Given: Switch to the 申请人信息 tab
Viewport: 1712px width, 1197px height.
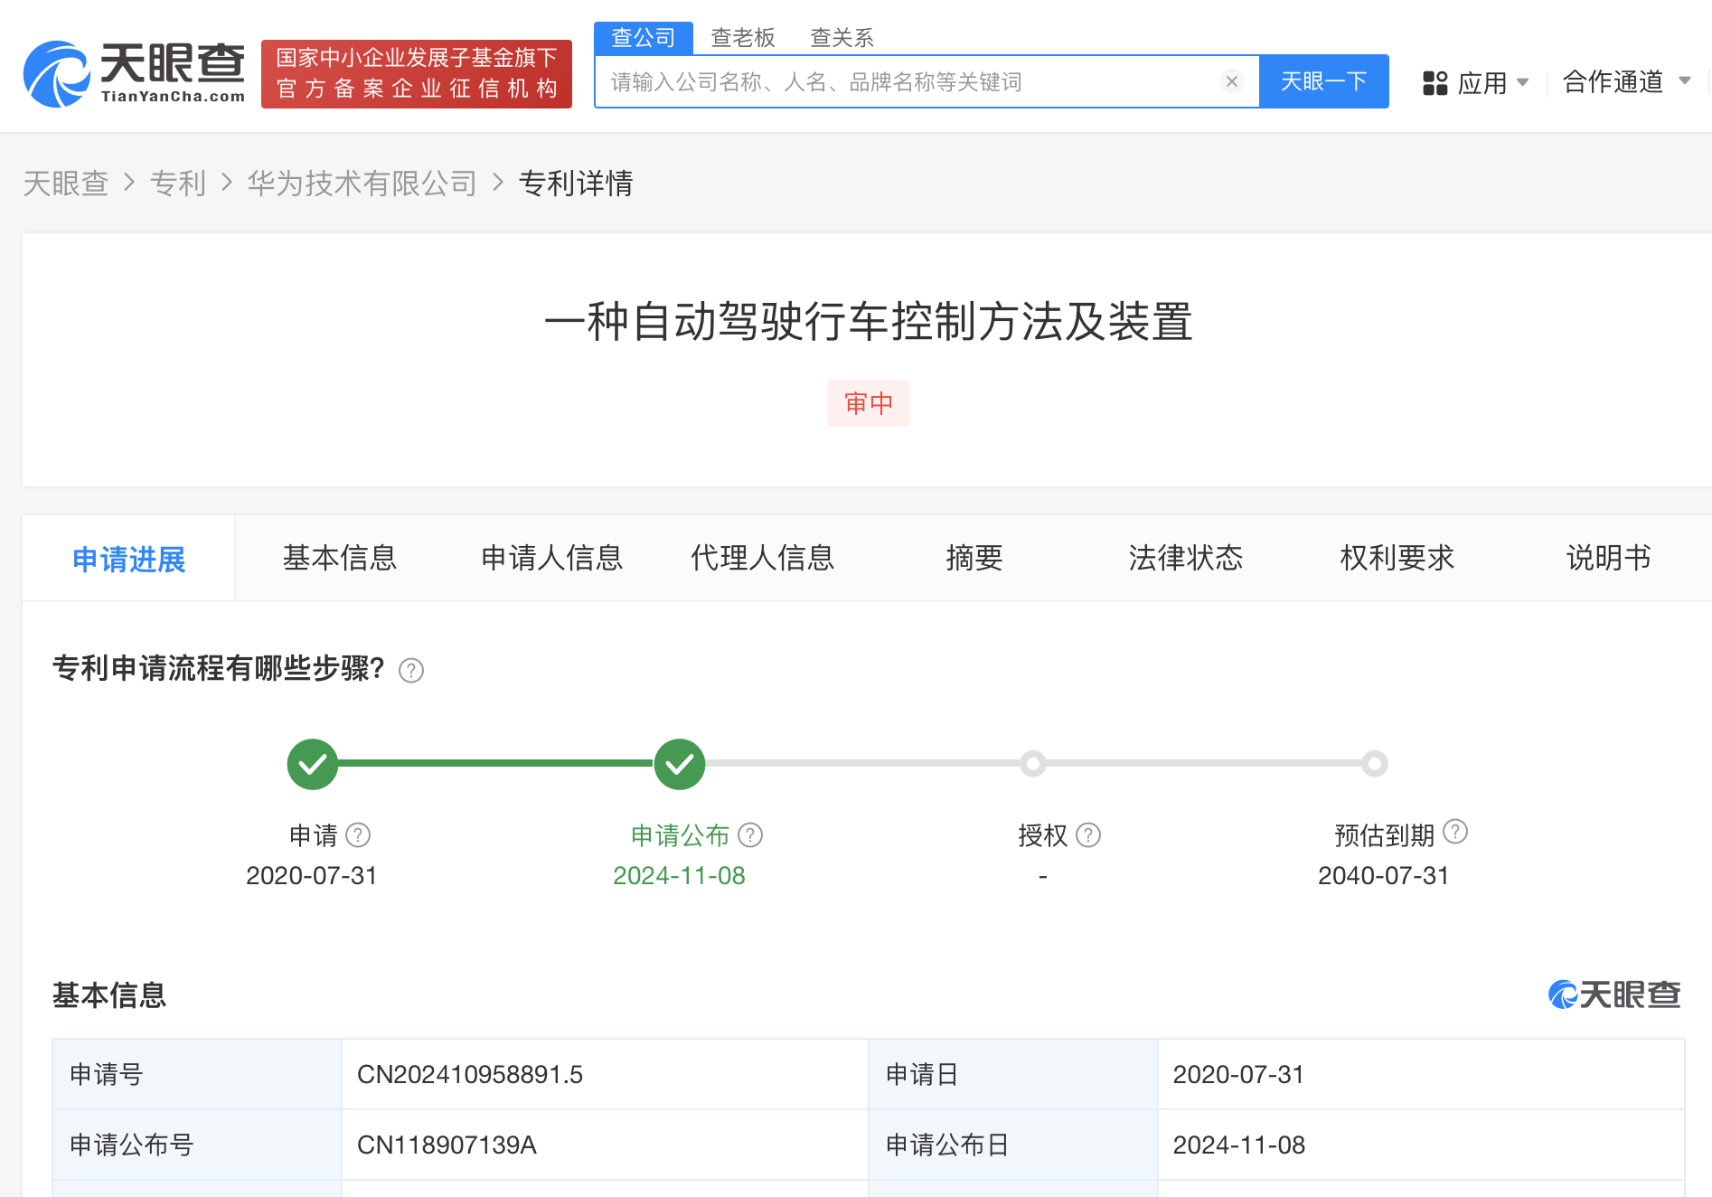Looking at the screenshot, I should [552, 558].
